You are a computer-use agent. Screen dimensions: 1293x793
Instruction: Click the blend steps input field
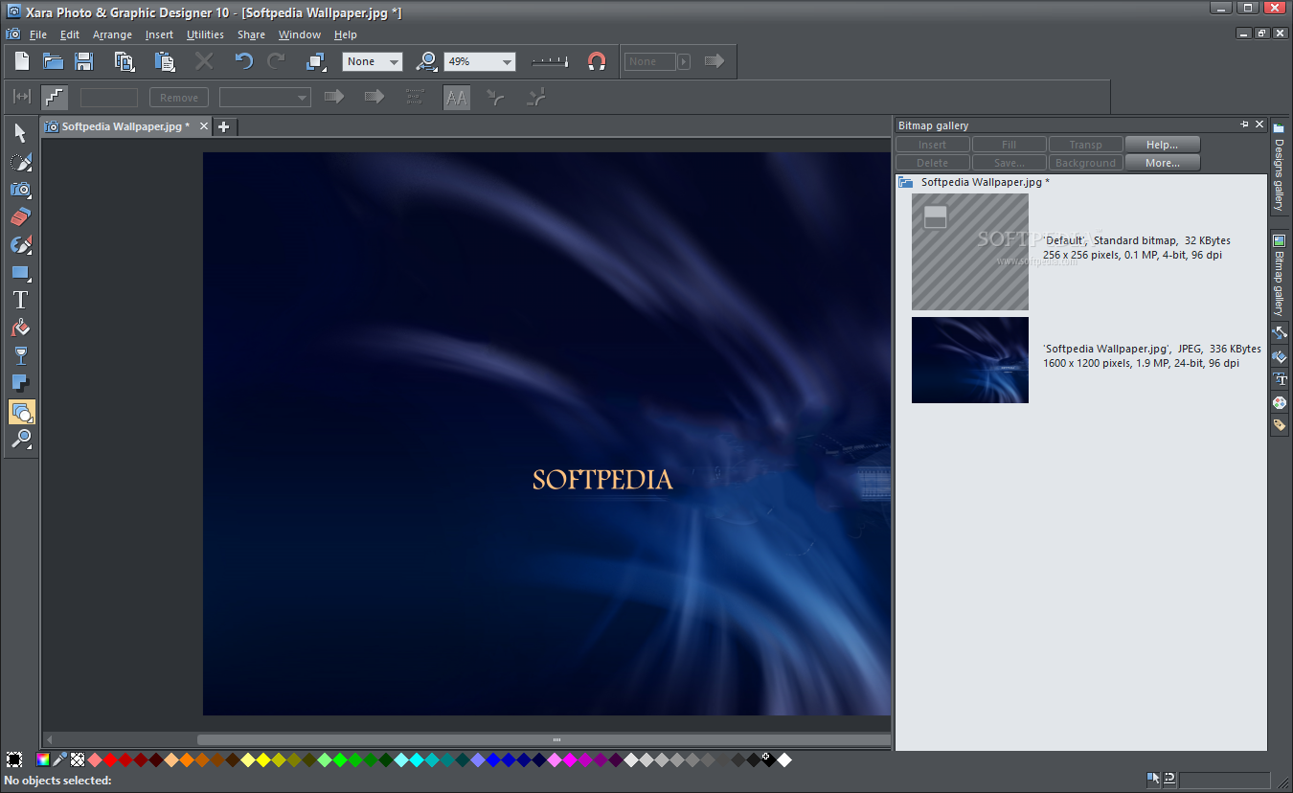(109, 97)
